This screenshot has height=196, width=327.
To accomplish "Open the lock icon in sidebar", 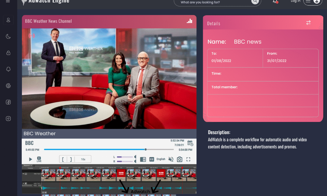I will point(8,53).
